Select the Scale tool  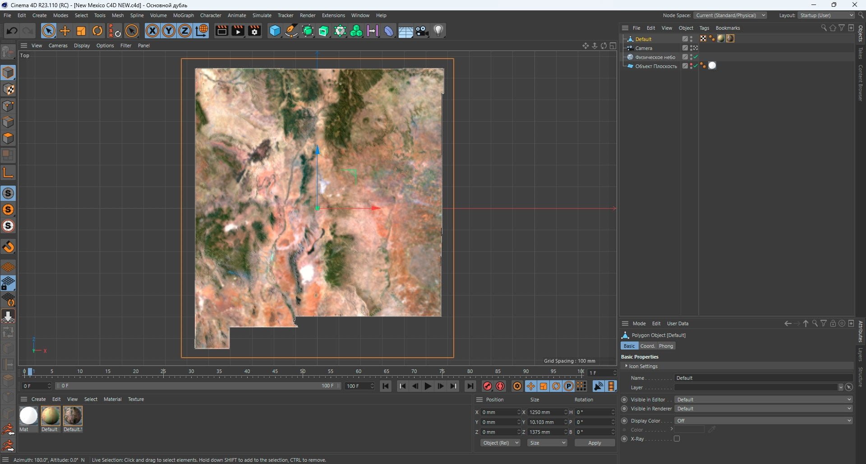[x=81, y=31]
